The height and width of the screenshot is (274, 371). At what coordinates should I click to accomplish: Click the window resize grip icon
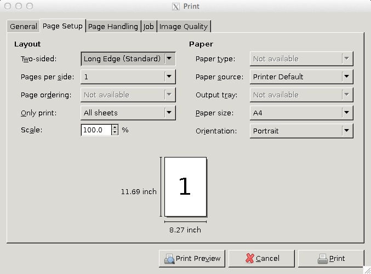click(x=367, y=271)
